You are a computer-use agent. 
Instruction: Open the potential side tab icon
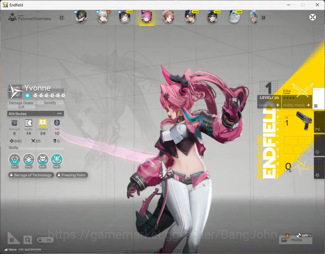(317, 175)
